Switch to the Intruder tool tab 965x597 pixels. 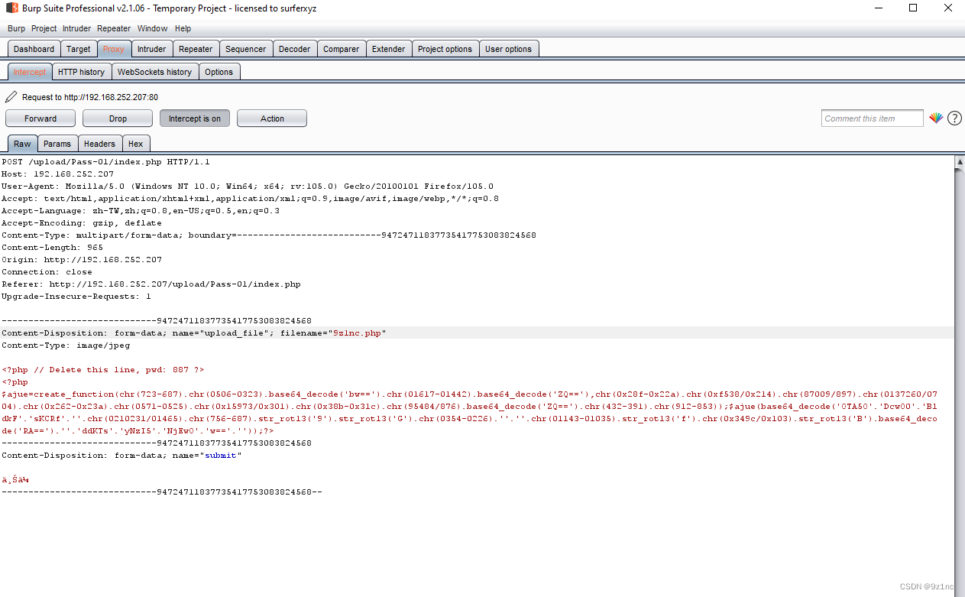(x=151, y=49)
